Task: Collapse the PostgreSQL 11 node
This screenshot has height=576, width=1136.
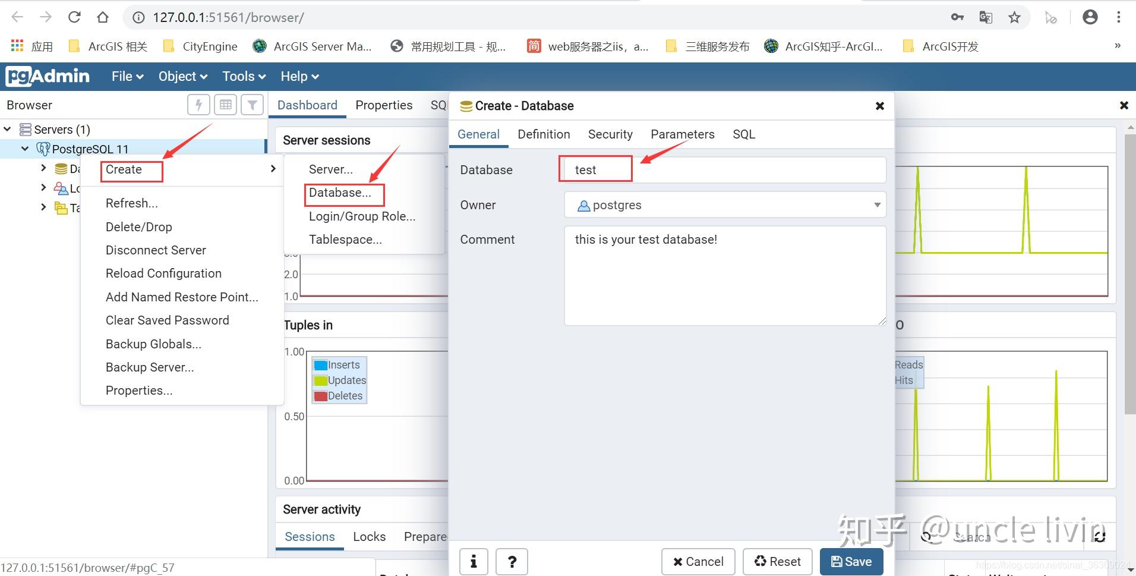Action: pos(25,148)
